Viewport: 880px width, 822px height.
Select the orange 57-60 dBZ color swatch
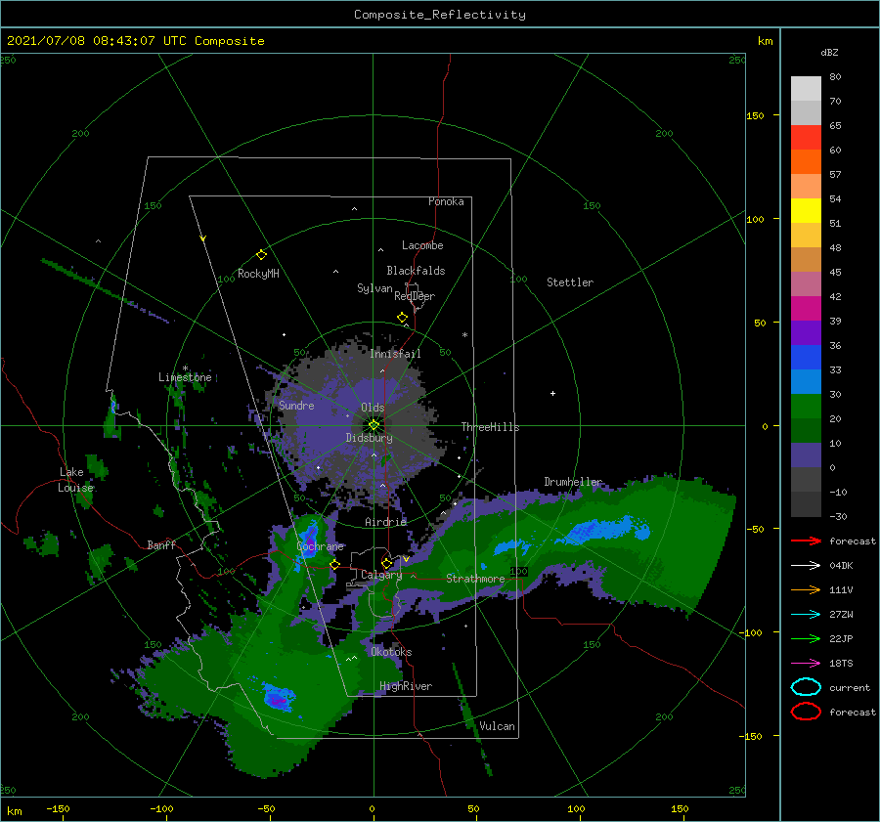(806, 162)
